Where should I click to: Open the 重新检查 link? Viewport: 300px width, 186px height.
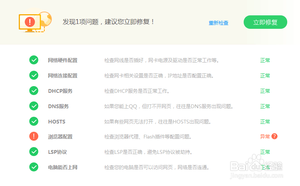click(x=218, y=23)
